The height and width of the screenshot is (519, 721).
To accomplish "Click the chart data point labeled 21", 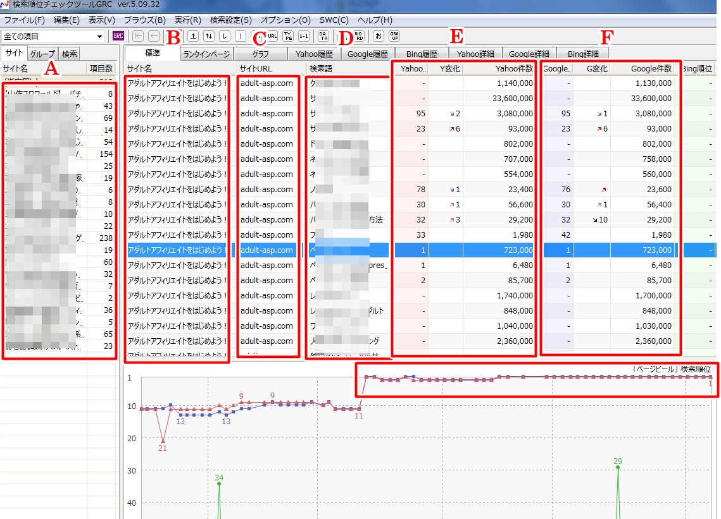I will point(163,441).
